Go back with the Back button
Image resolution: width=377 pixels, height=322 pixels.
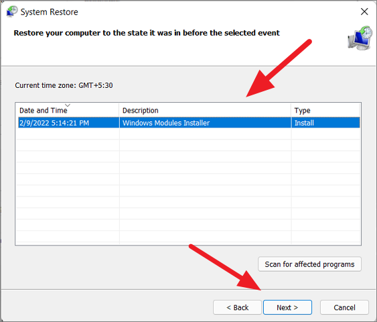point(237,307)
